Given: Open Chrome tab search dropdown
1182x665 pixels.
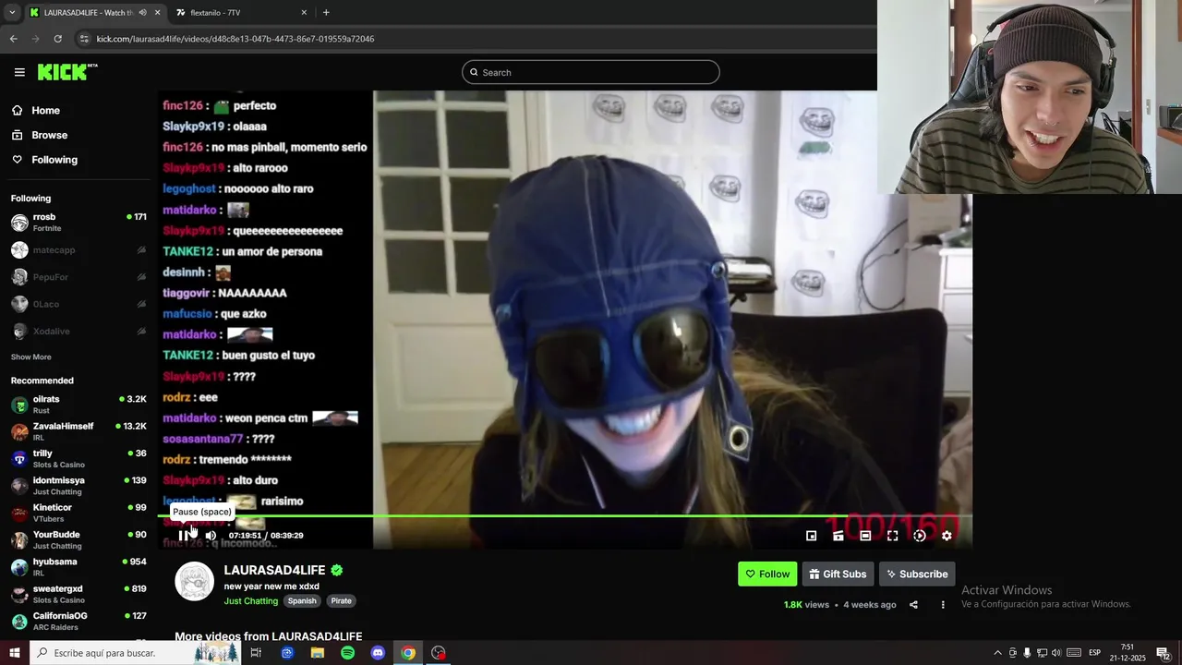Looking at the screenshot, I should pyautogui.click(x=12, y=13).
